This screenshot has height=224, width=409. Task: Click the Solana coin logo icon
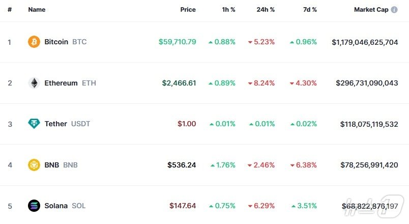click(x=34, y=206)
